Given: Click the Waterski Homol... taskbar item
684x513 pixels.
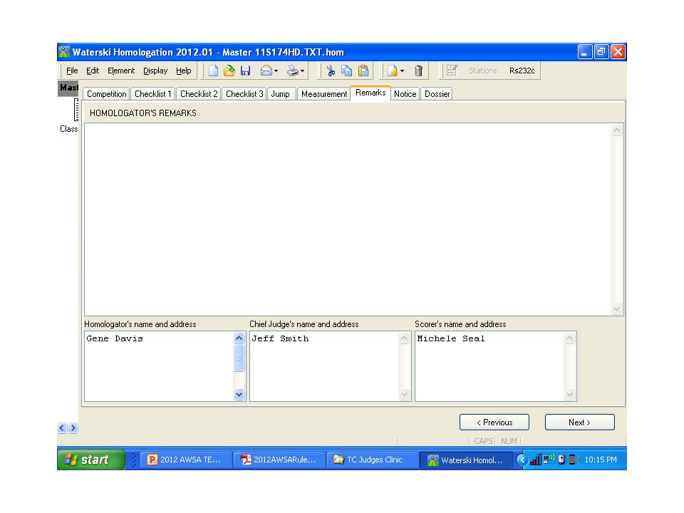Looking at the screenshot, I should tap(466, 460).
